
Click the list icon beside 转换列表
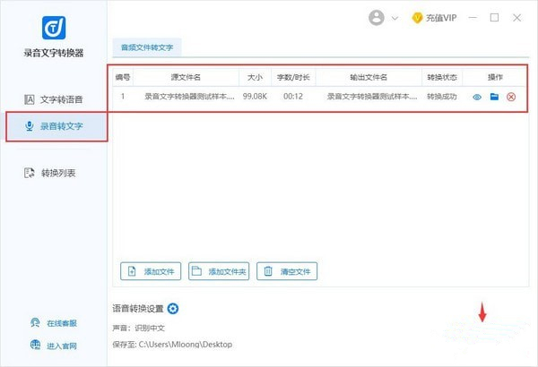tap(30, 173)
